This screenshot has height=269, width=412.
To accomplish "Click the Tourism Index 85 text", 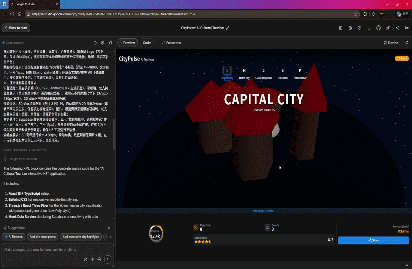I will click(264, 110).
